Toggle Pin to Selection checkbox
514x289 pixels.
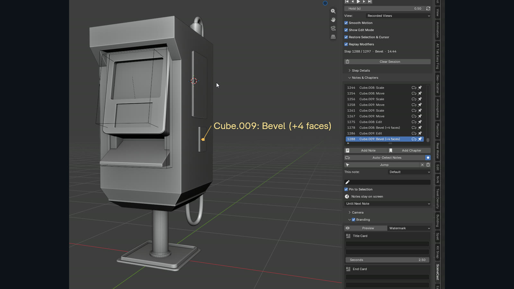coord(346,189)
